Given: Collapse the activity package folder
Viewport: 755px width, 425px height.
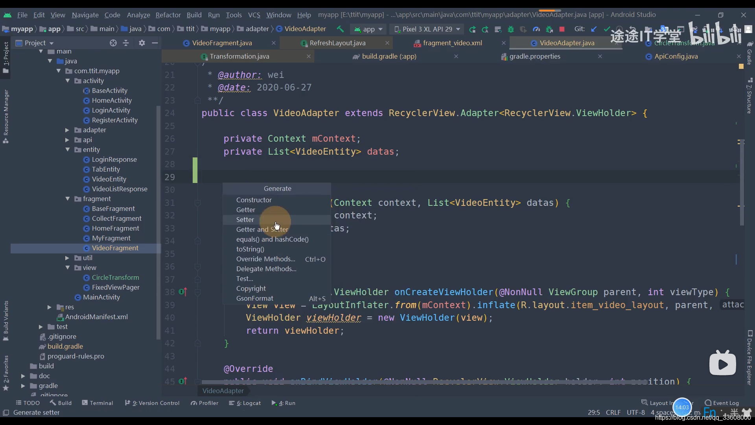Looking at the screenshot, I should [x=67, y=81].
